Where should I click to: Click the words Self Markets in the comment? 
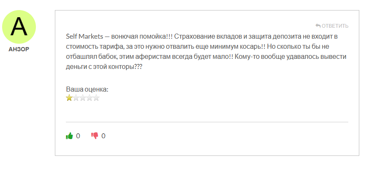[x=84, y=37]
